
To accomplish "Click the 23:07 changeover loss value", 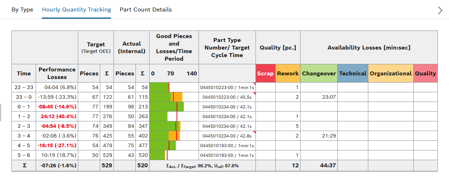I will [x=328, y=97].
